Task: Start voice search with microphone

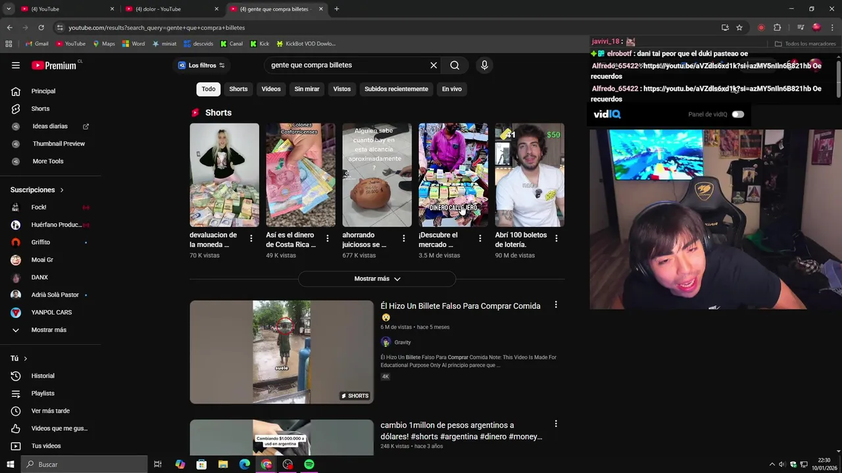Action: [484, 65]
